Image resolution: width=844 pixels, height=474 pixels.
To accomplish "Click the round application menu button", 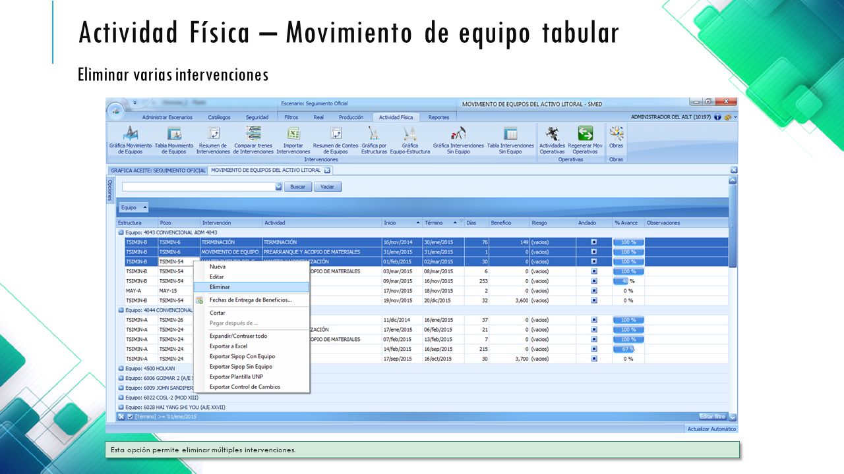I will click(x=115, y=111).
